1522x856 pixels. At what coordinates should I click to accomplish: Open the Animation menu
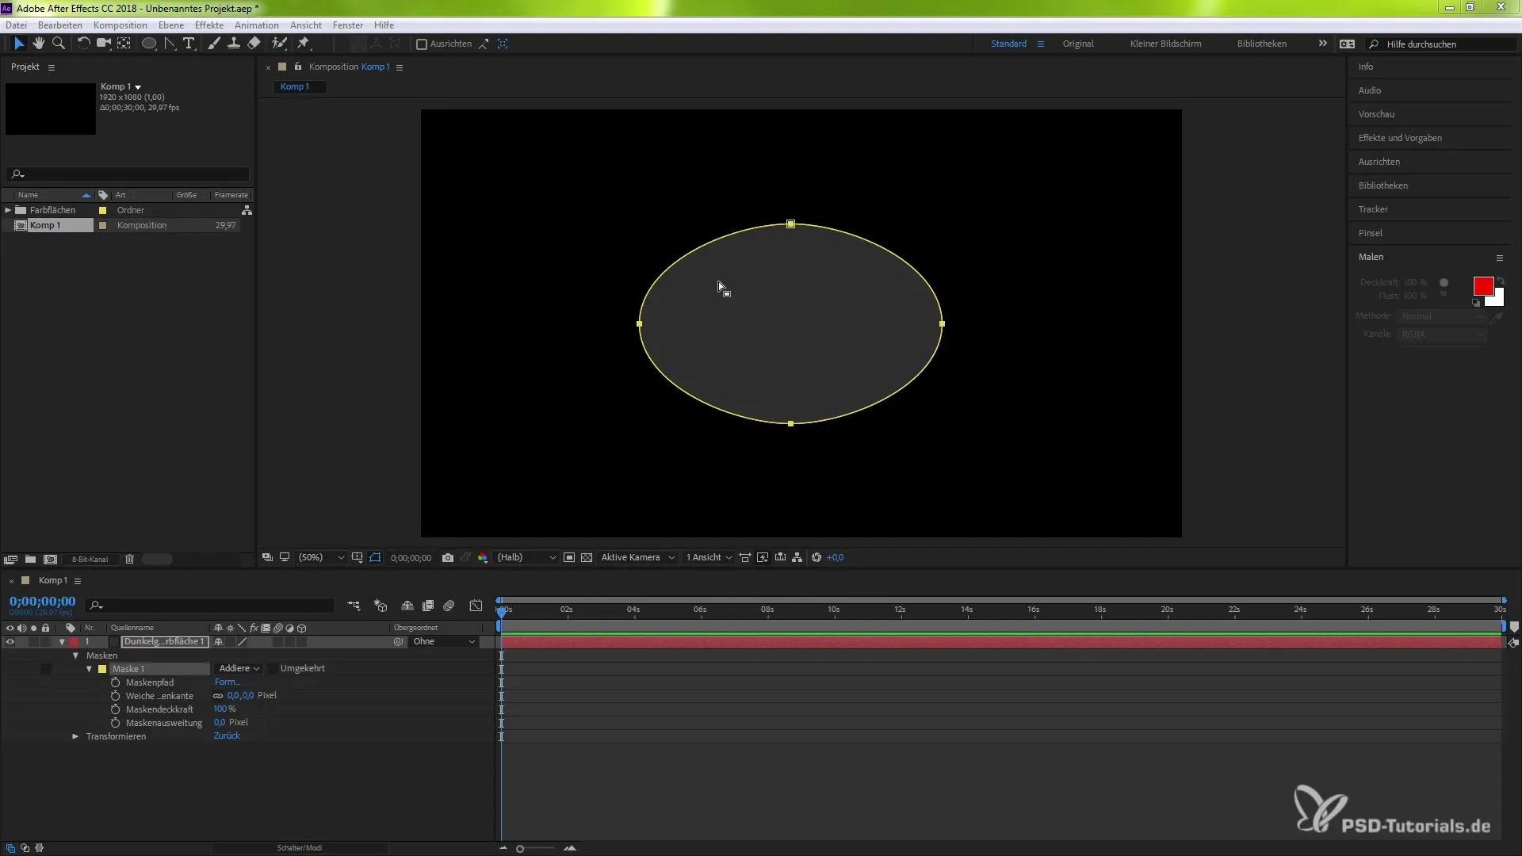(x=256, y=25)
